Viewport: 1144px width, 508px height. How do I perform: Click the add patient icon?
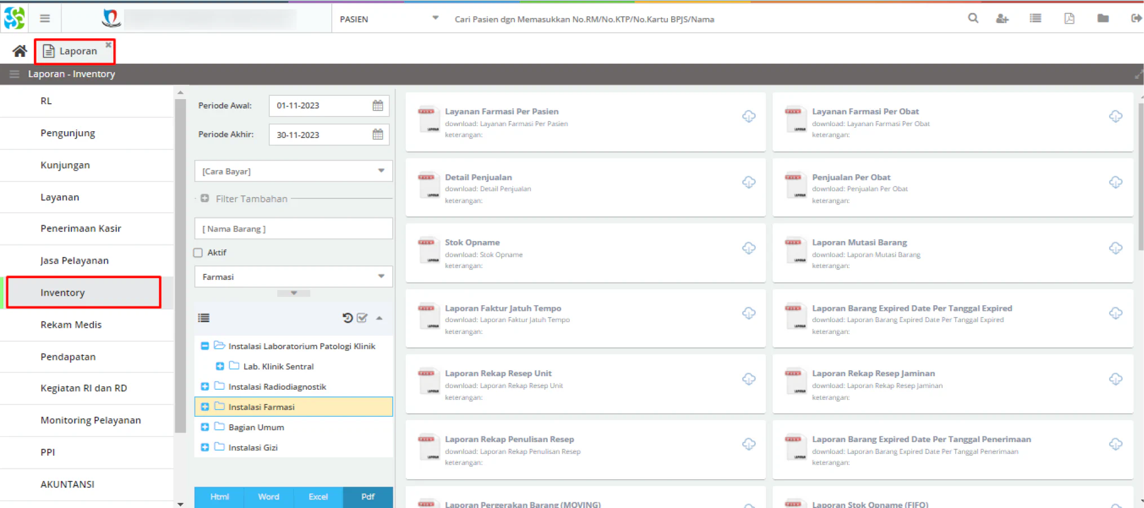(x=1002, y=19)
